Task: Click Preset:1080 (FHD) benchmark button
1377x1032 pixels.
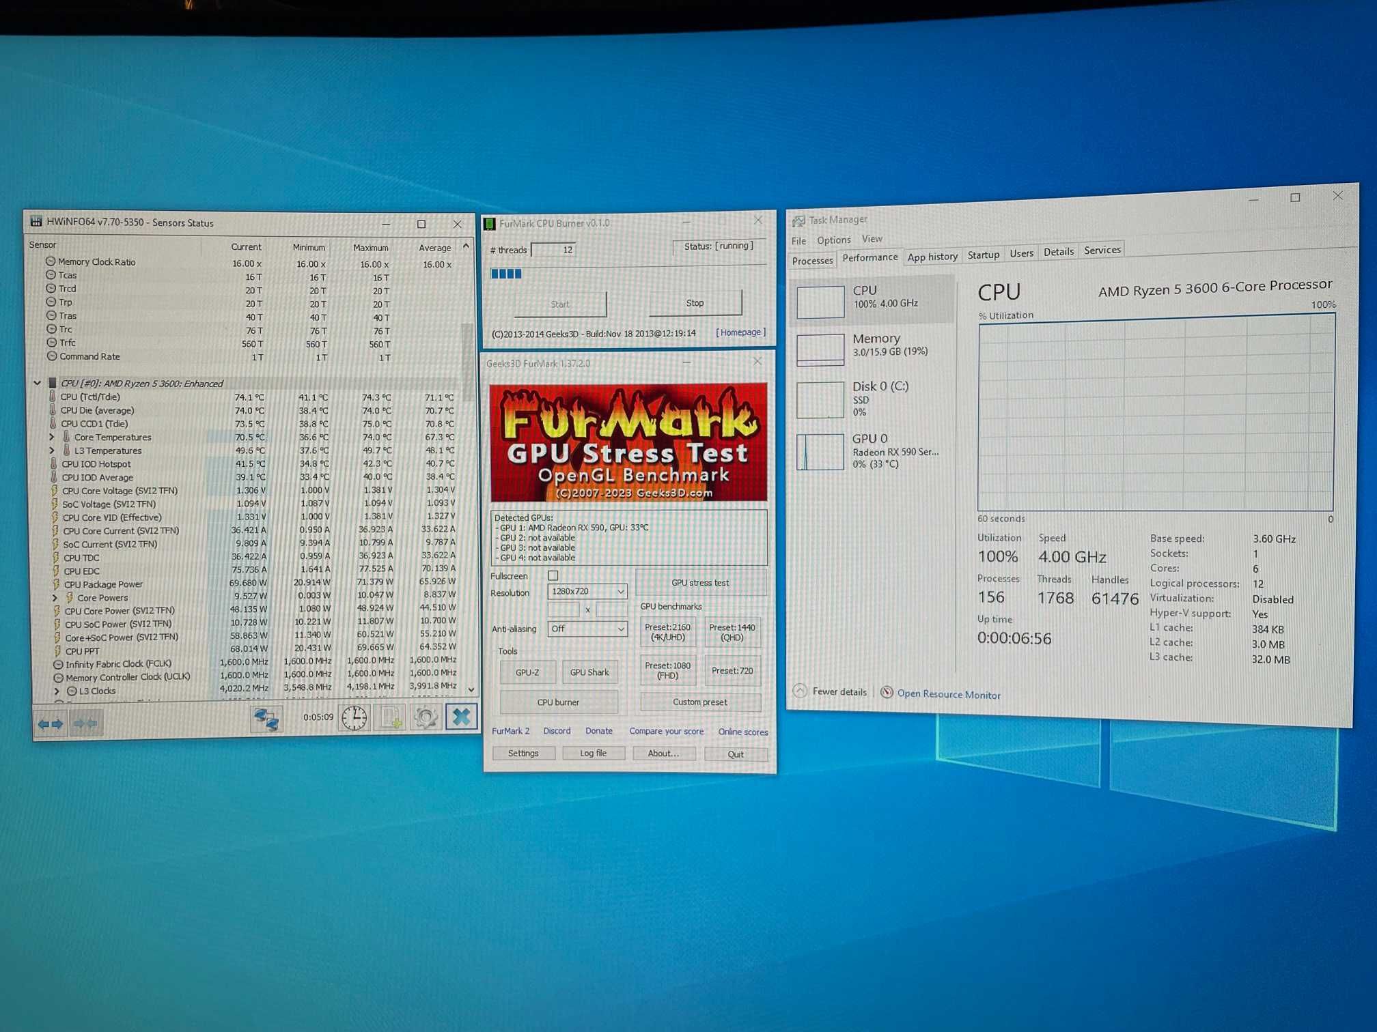Action: coord(667,670)
